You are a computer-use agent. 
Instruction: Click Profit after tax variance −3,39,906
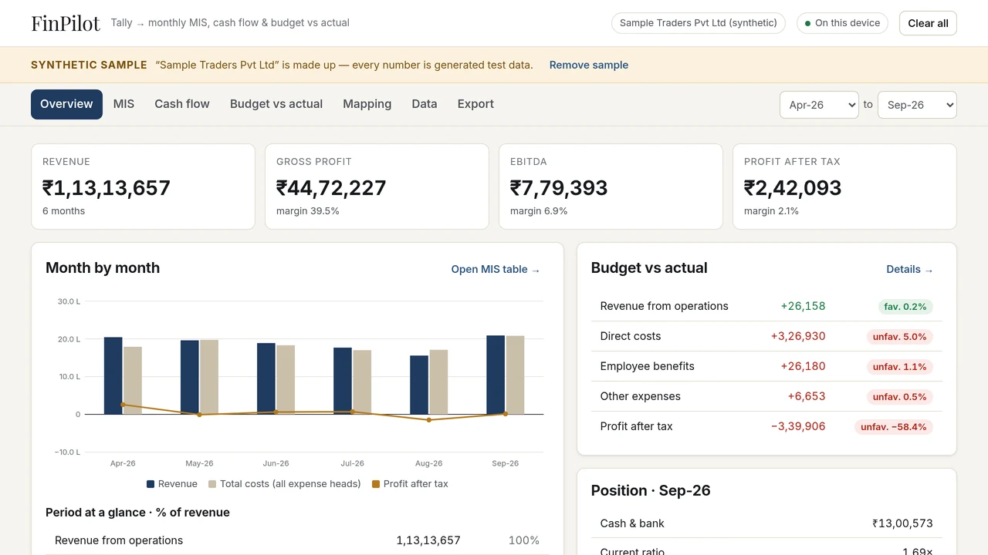(798, 426)
